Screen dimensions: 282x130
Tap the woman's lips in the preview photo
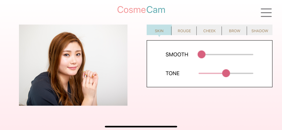[x=72, y=68]
